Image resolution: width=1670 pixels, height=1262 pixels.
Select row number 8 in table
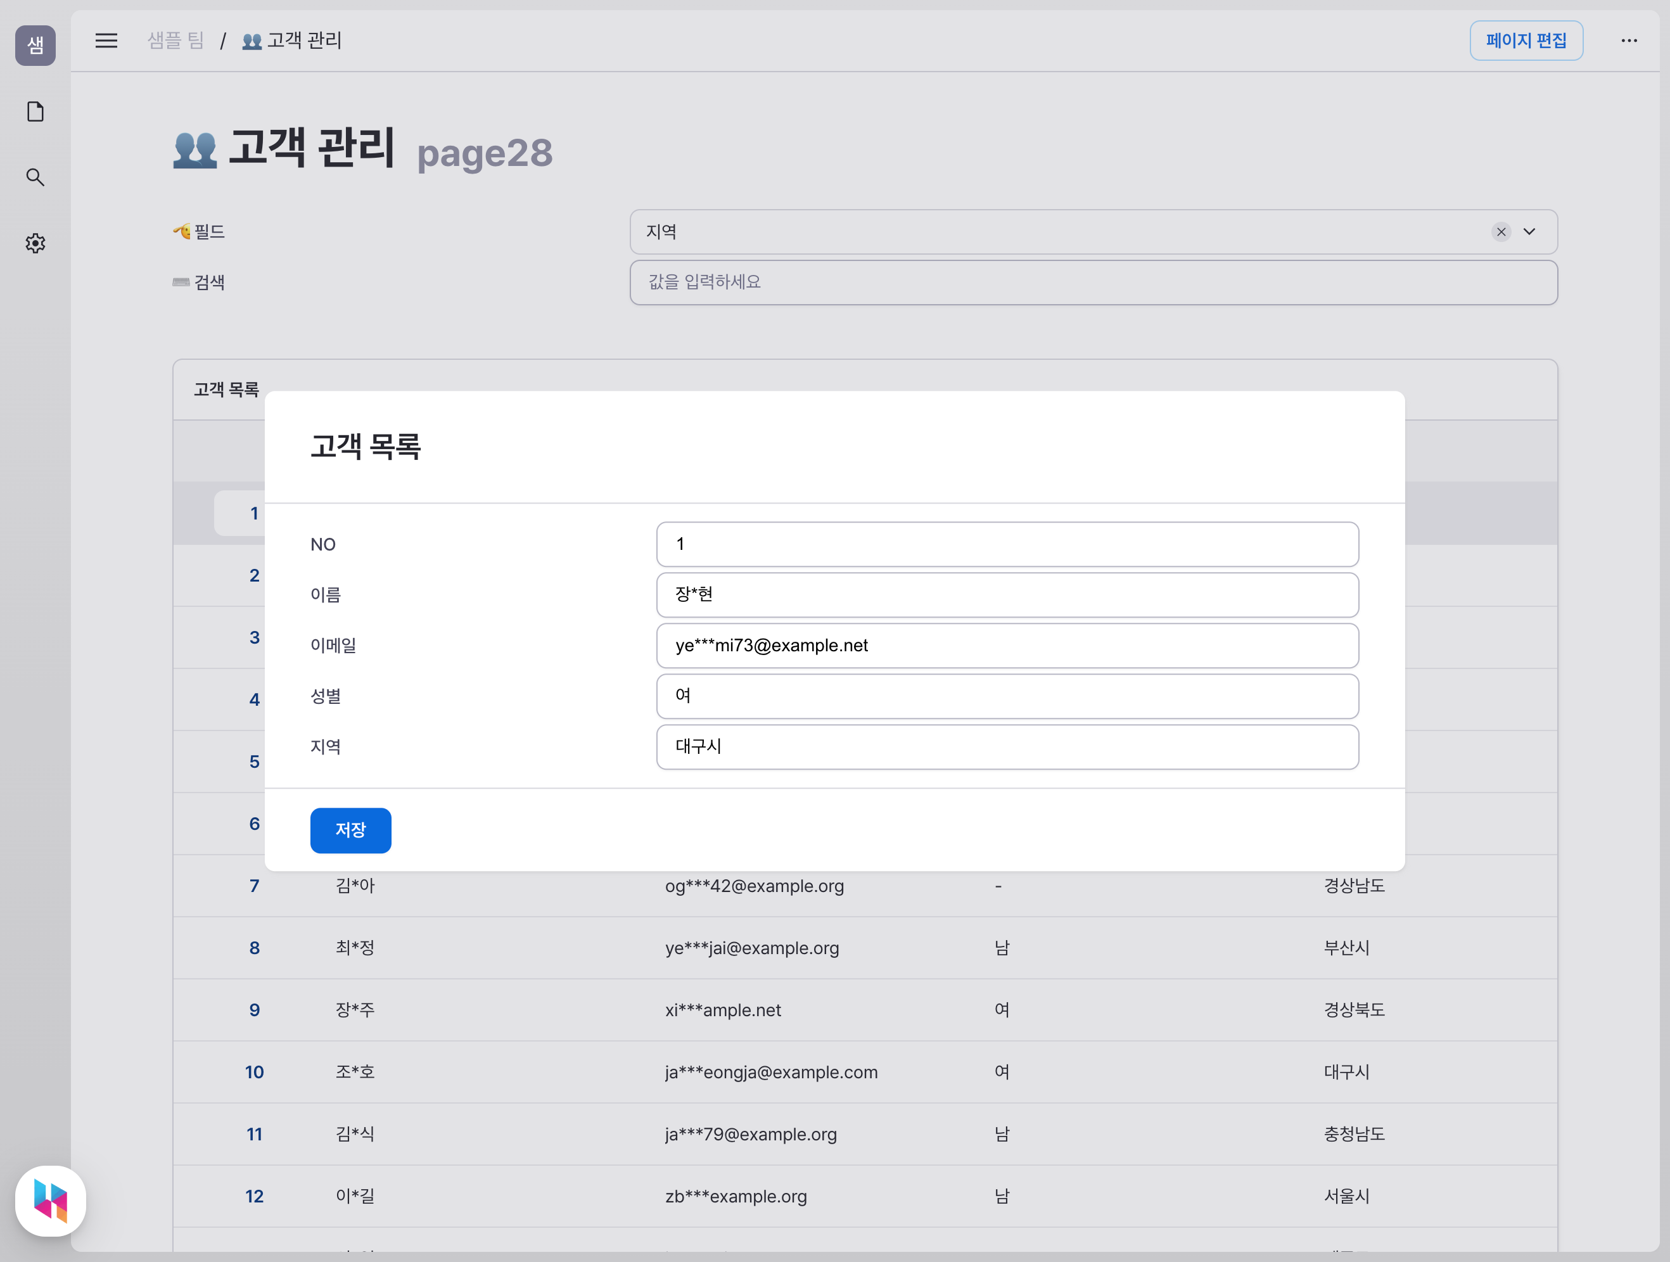255,948
